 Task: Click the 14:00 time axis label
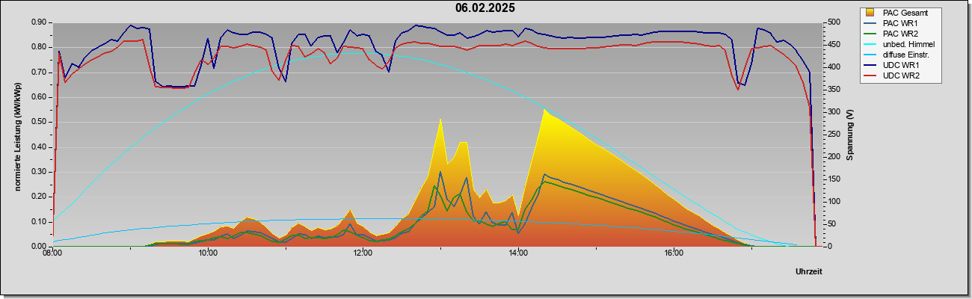[518, 253]
